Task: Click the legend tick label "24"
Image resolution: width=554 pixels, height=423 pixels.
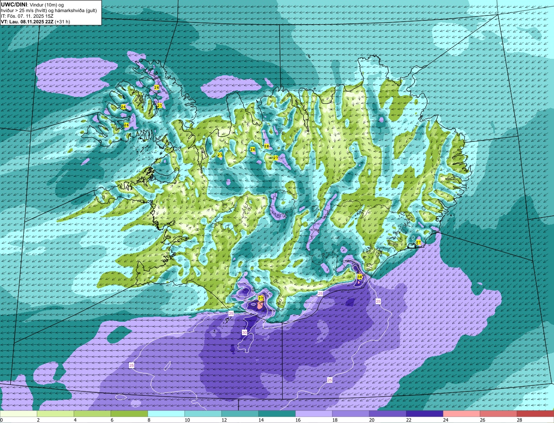Action: tap(445, 420)
